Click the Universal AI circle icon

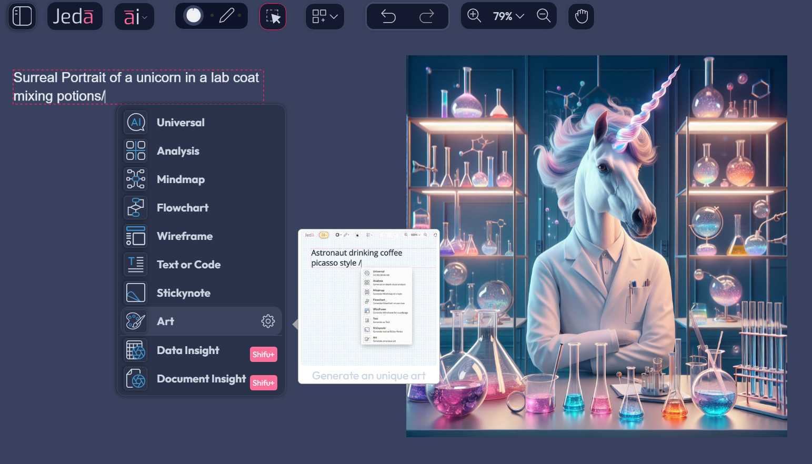tap(136, 123)
